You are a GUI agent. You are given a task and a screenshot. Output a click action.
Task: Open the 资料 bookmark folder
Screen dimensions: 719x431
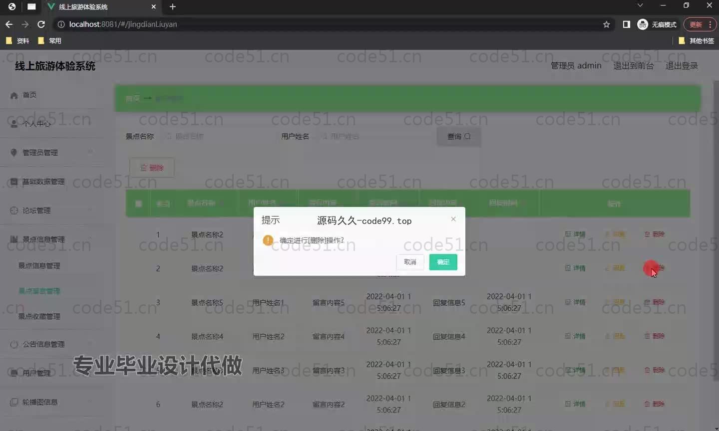(x=17, y=41)
